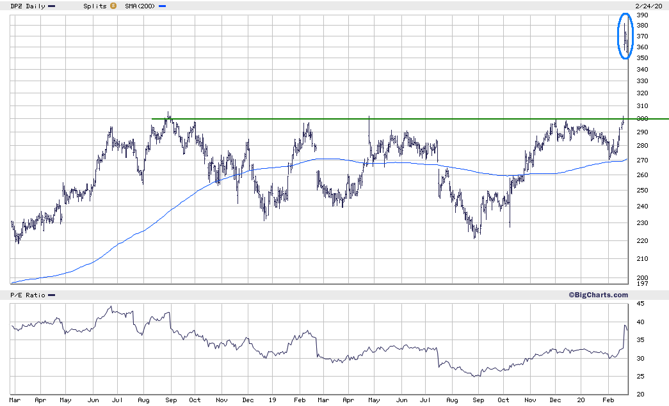Click the P/E Ratio panel label
Screen dimensions: 669x406
point(28,295)
